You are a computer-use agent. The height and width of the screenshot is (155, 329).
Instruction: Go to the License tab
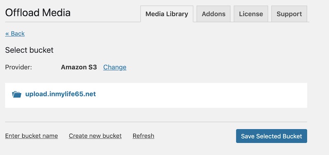point(251,14)
